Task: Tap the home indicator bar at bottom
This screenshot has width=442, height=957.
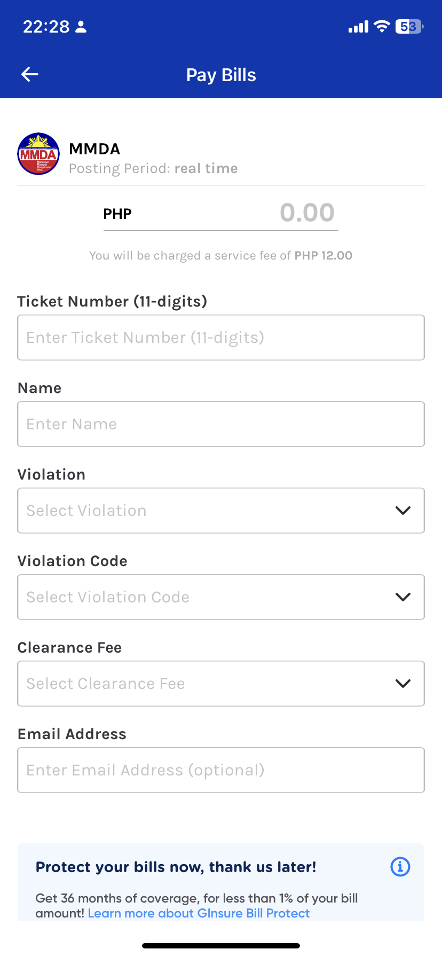Action: [220, 944]
